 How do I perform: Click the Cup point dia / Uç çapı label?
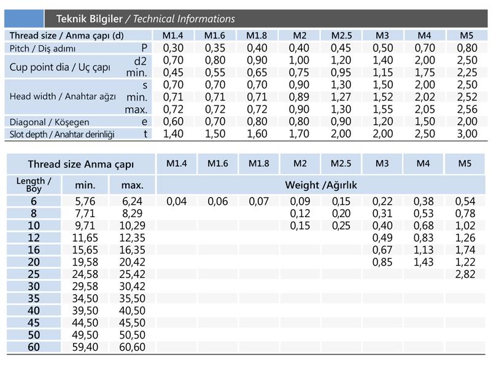(60, 67)
